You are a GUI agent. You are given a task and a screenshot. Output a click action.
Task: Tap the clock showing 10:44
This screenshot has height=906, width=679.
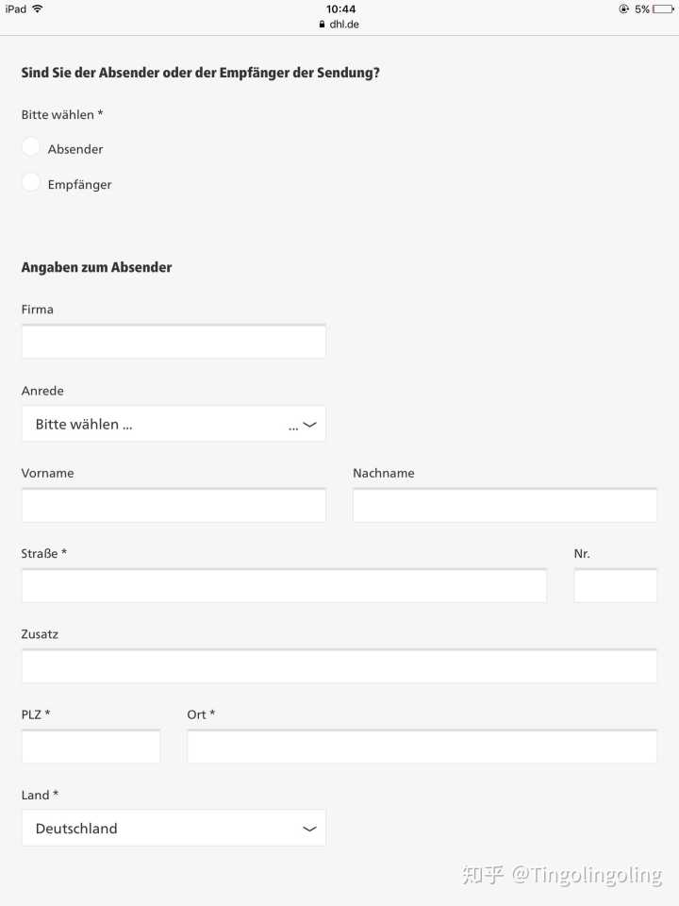pos(340,9)
